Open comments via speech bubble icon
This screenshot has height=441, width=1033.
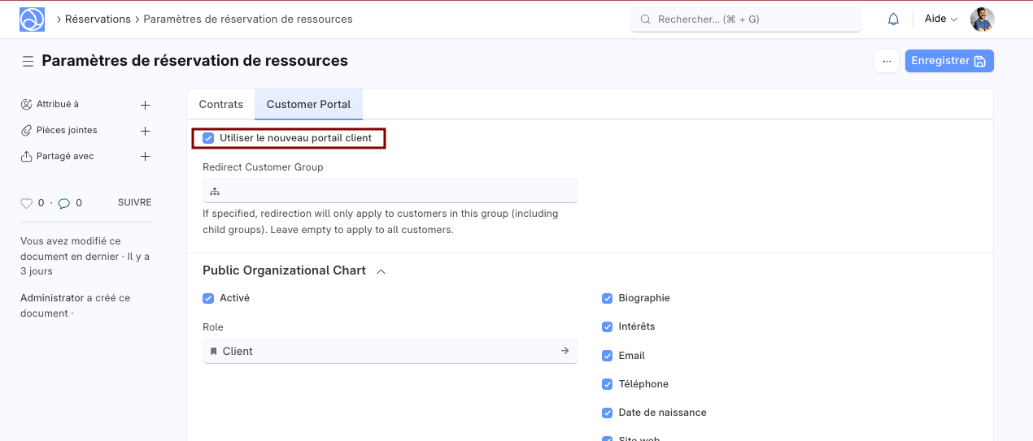63,203
